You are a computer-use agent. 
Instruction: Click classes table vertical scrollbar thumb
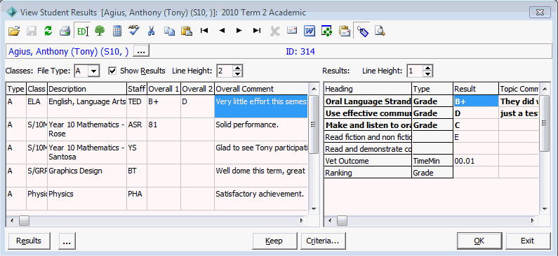313,125
